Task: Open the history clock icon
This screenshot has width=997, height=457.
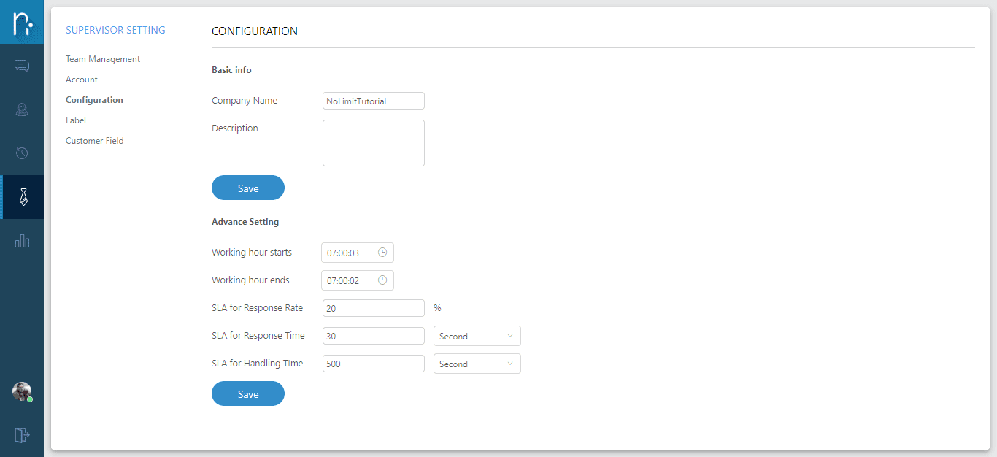Action: [22, 153]
